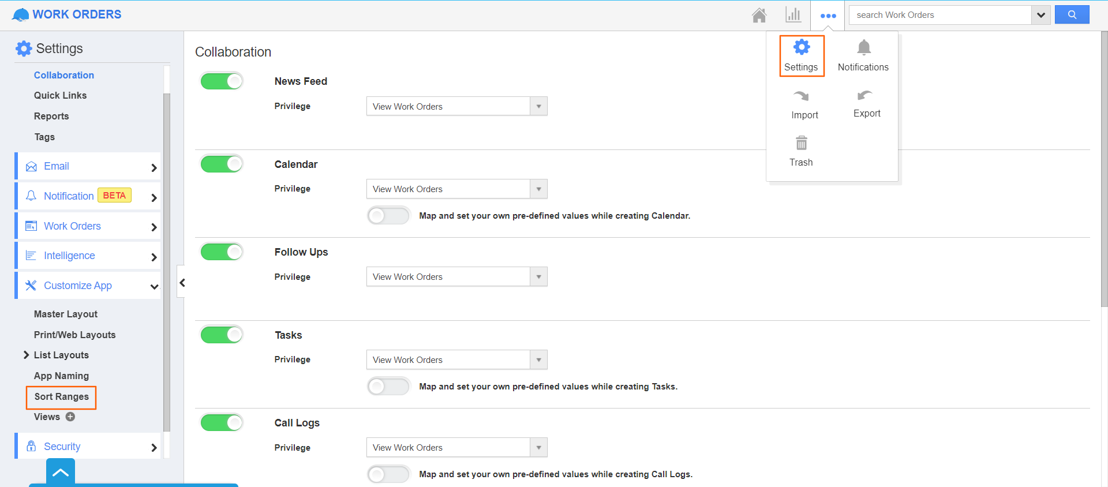Disable the News Feed toggle

(x=222, y=81)
